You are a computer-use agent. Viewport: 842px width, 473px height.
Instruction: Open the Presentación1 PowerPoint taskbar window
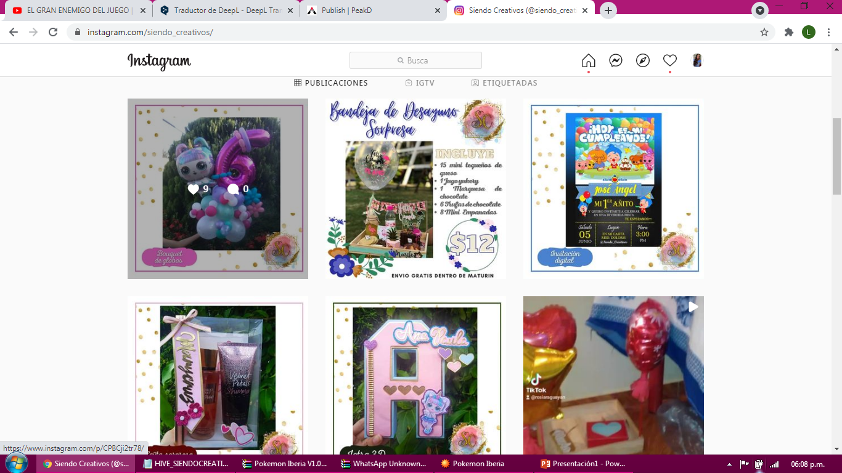pos(582,464)
